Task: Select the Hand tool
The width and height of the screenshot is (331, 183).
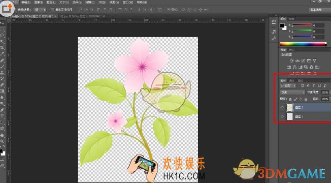Action: (x=3, y=135)
